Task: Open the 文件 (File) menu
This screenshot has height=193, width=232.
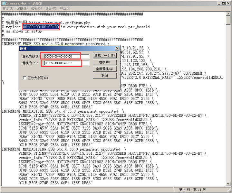Action: click(x=8, y=8)
